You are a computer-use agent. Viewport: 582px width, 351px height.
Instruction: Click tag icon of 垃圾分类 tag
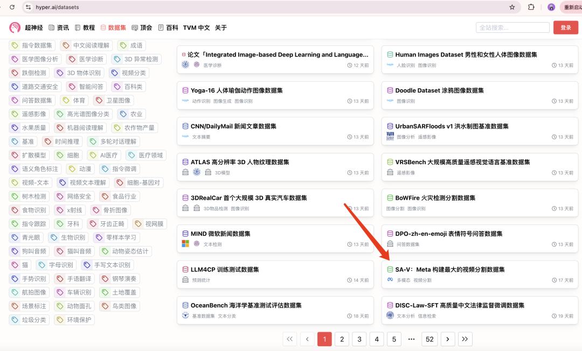[15, 319]
